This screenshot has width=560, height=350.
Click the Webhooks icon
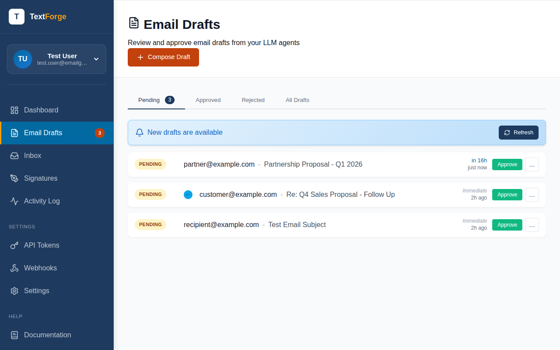tap(14, 268)
